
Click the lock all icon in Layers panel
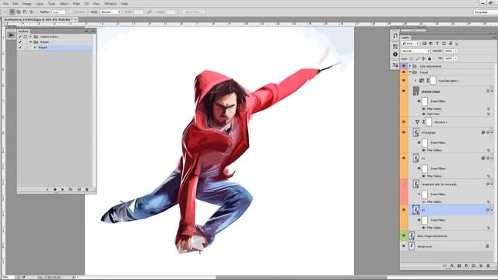coord(430,59)
